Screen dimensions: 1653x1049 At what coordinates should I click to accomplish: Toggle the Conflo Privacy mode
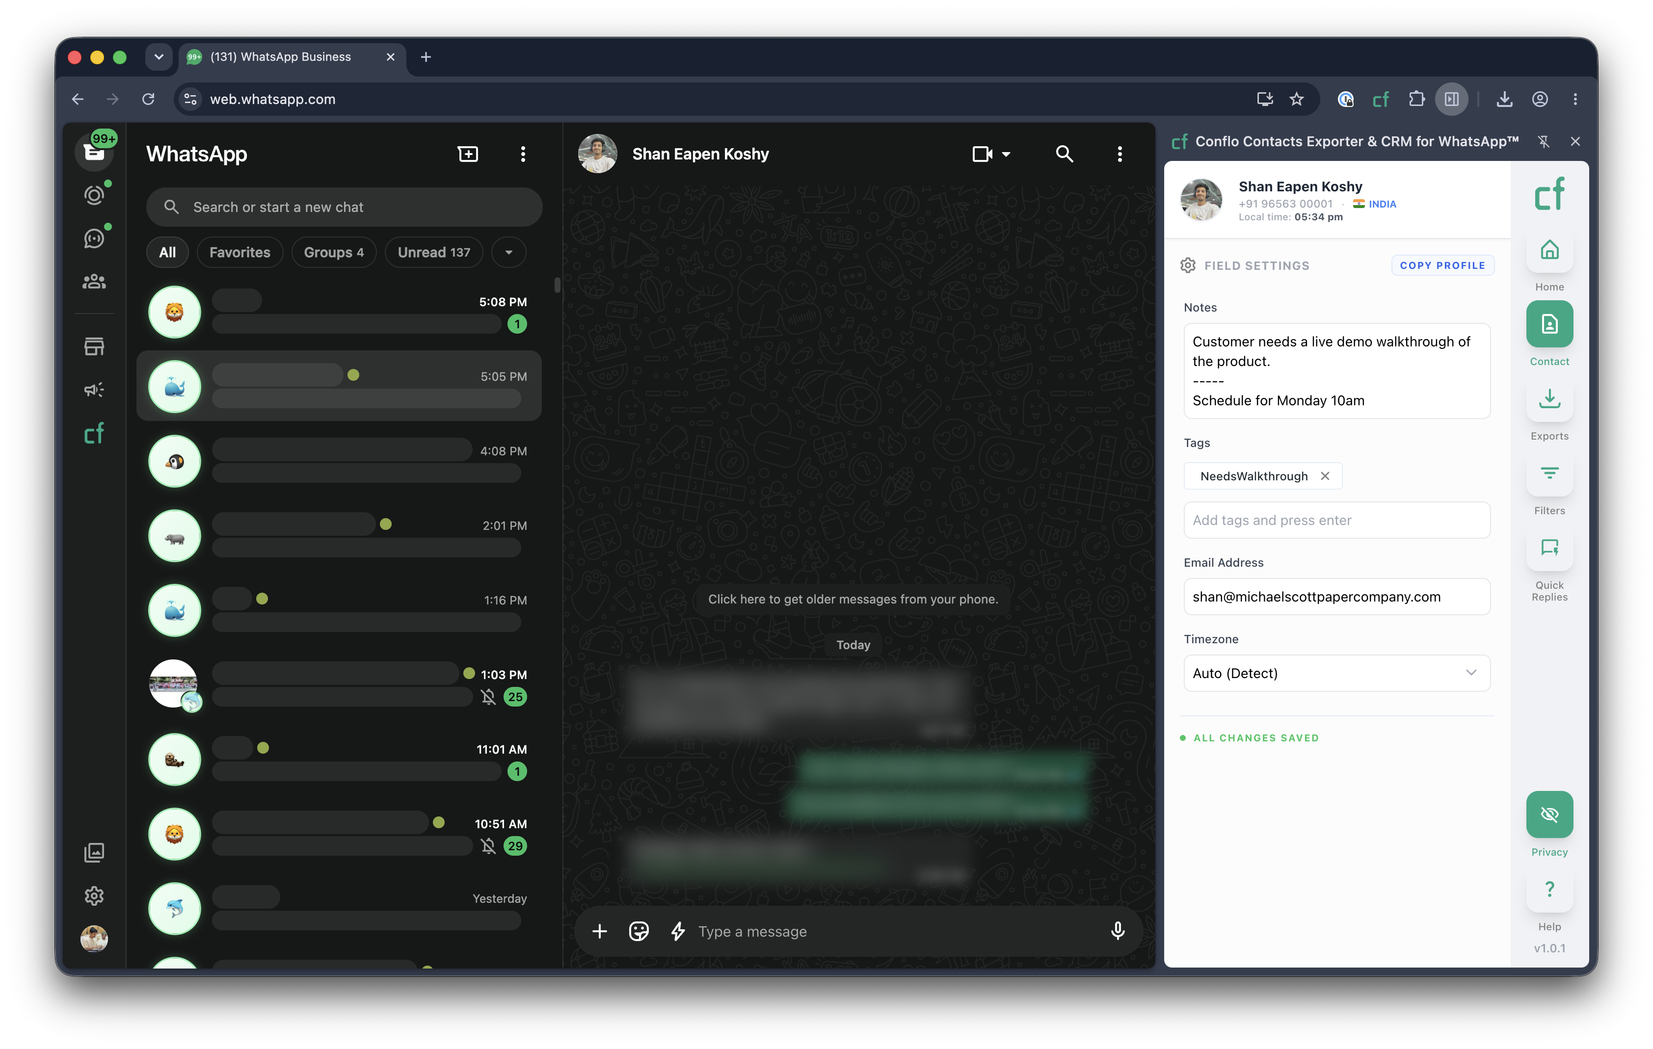[x=1549, y=814]
